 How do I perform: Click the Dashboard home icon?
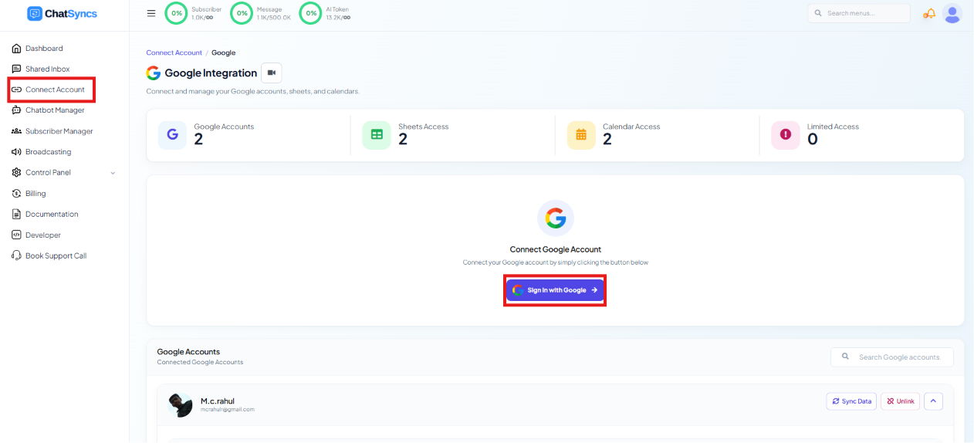[16, 48]
